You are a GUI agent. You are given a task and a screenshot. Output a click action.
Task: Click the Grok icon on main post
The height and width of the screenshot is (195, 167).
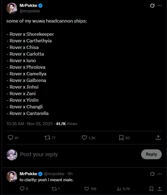click(x=152, y=6)
